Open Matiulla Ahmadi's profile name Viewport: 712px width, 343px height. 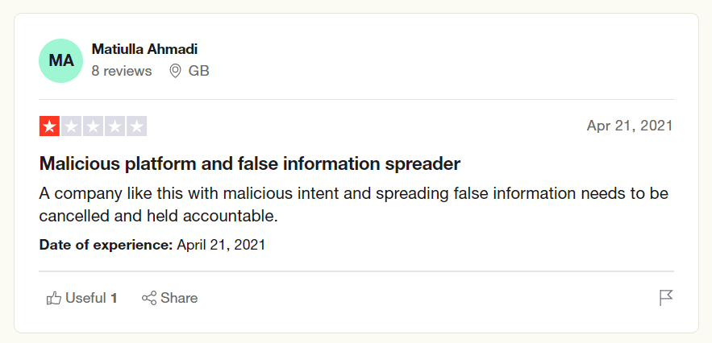click(x=144, y=49)
